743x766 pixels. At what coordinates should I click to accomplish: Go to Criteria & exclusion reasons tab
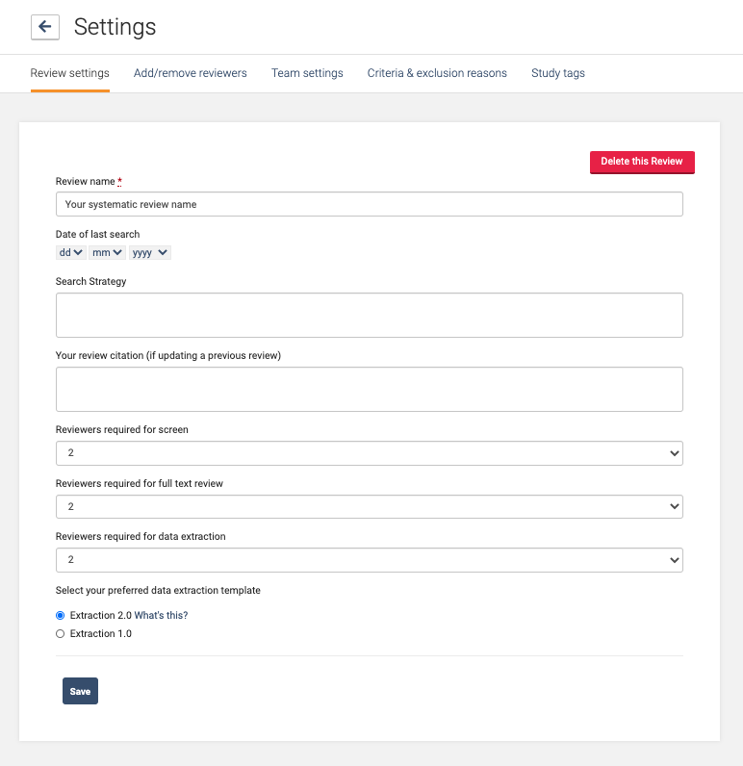point(437,73)
